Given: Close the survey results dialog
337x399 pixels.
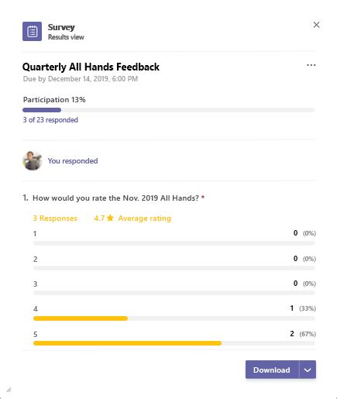Looking at the screenshot, I should 316,25.
